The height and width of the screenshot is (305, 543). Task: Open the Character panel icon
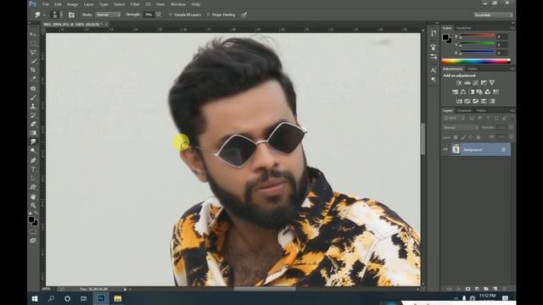point(434,70)
